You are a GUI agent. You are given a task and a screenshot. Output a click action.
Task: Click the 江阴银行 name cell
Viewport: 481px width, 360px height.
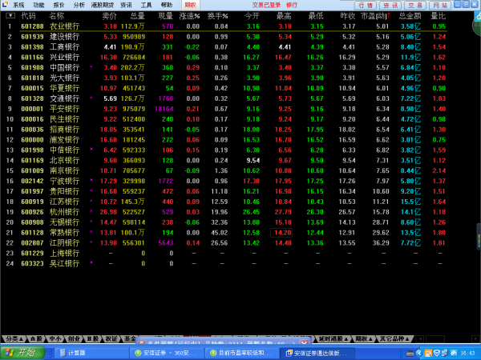[64, 243]
